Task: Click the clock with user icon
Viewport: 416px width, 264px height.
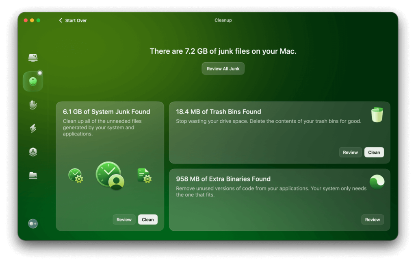Action: [110, 176]
